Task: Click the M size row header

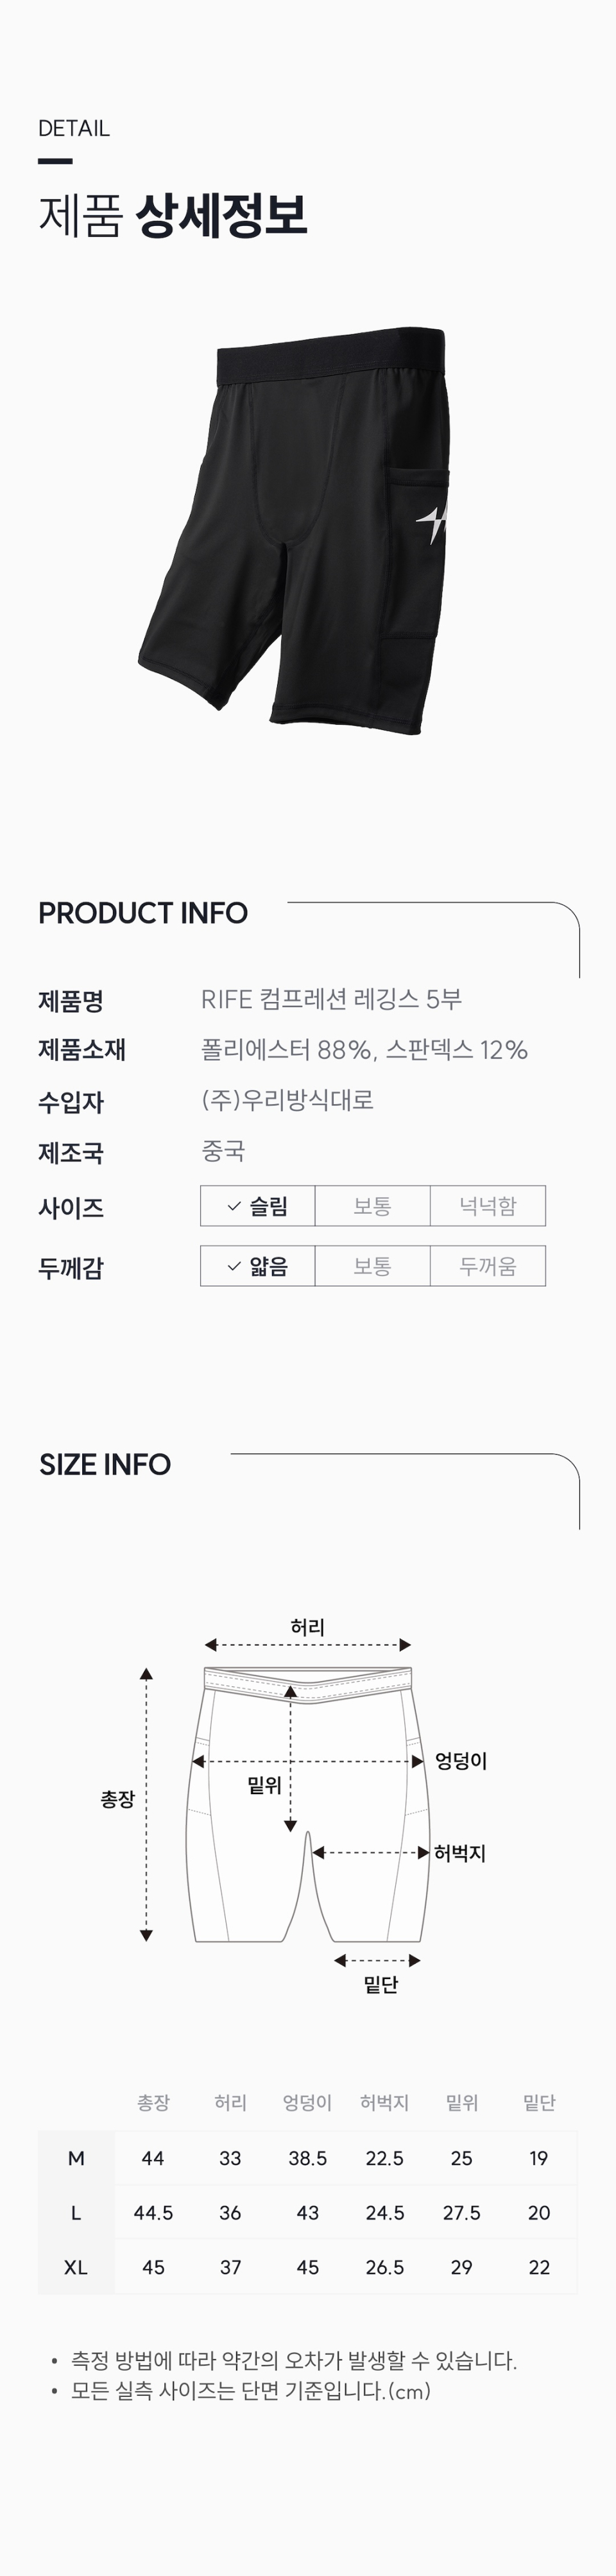Action: 76,2158
